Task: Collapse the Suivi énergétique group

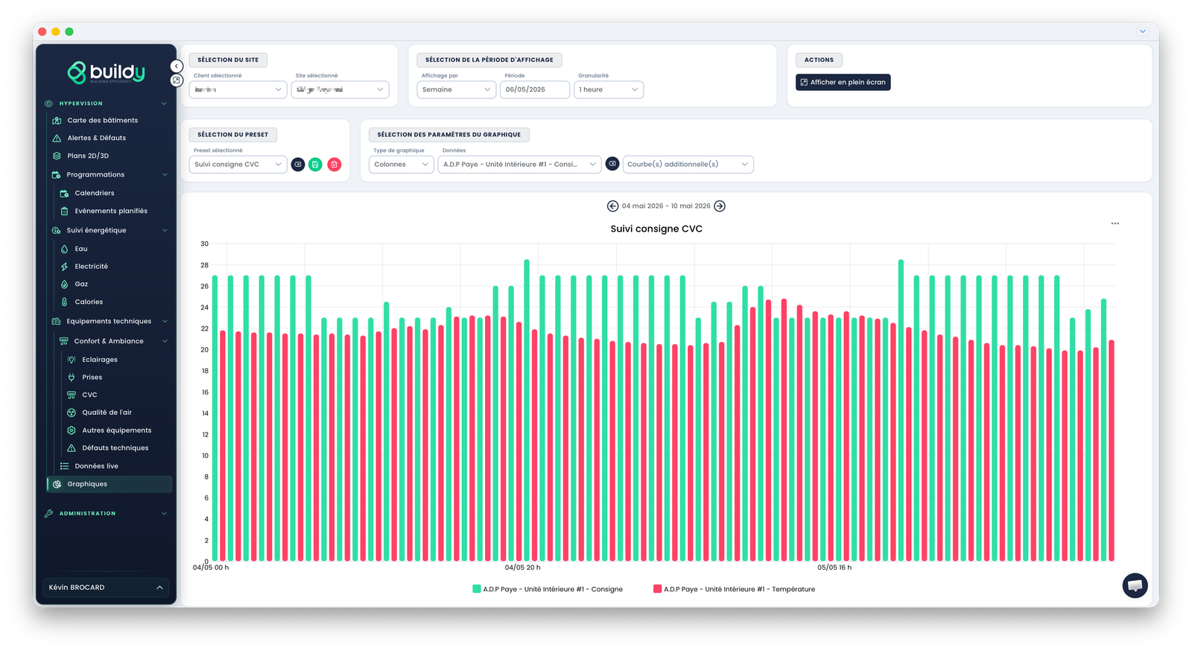Action: [x=165, y=230]
